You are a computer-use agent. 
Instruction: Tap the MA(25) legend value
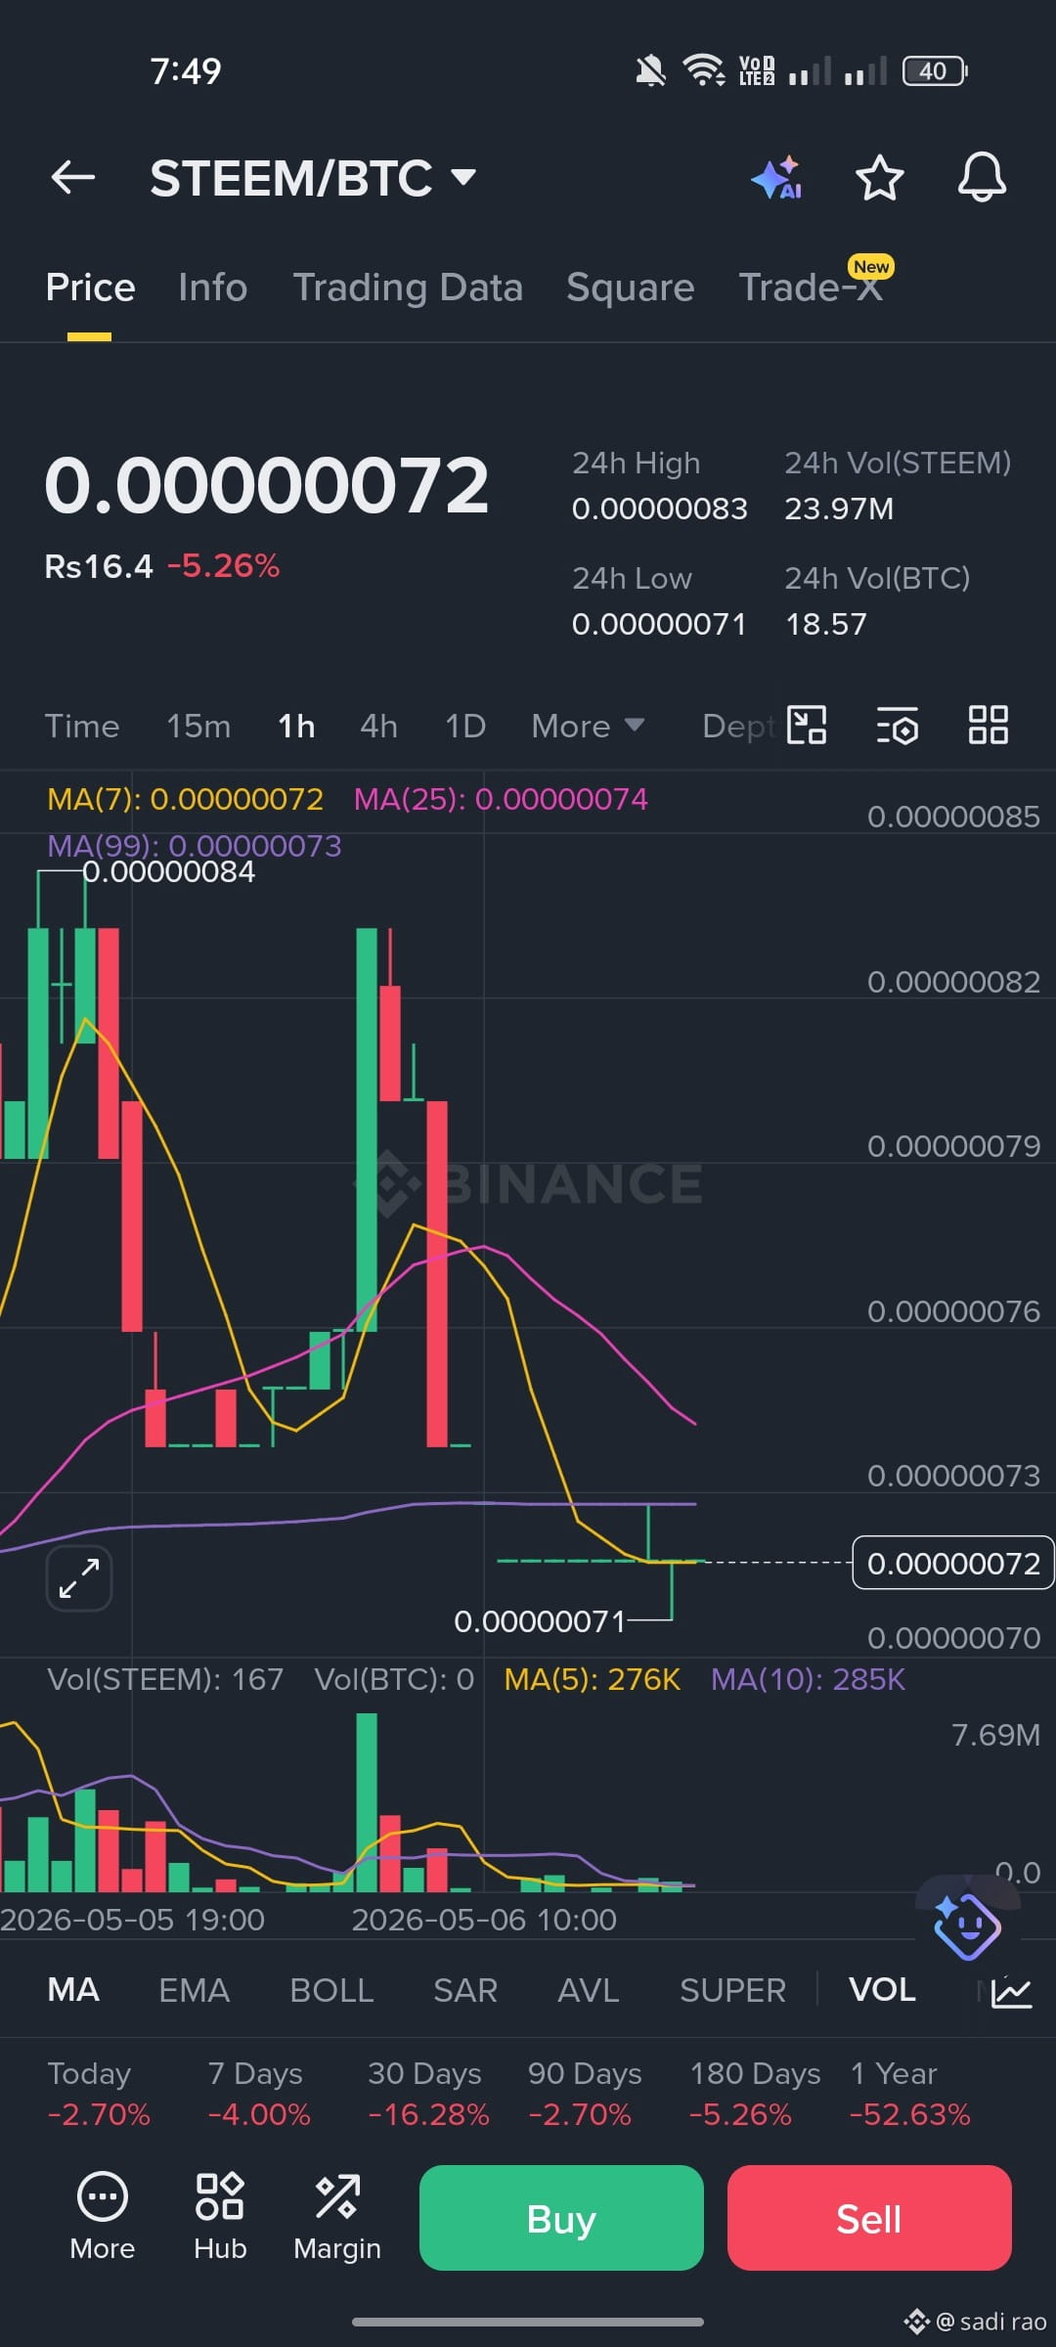(501, 799)
